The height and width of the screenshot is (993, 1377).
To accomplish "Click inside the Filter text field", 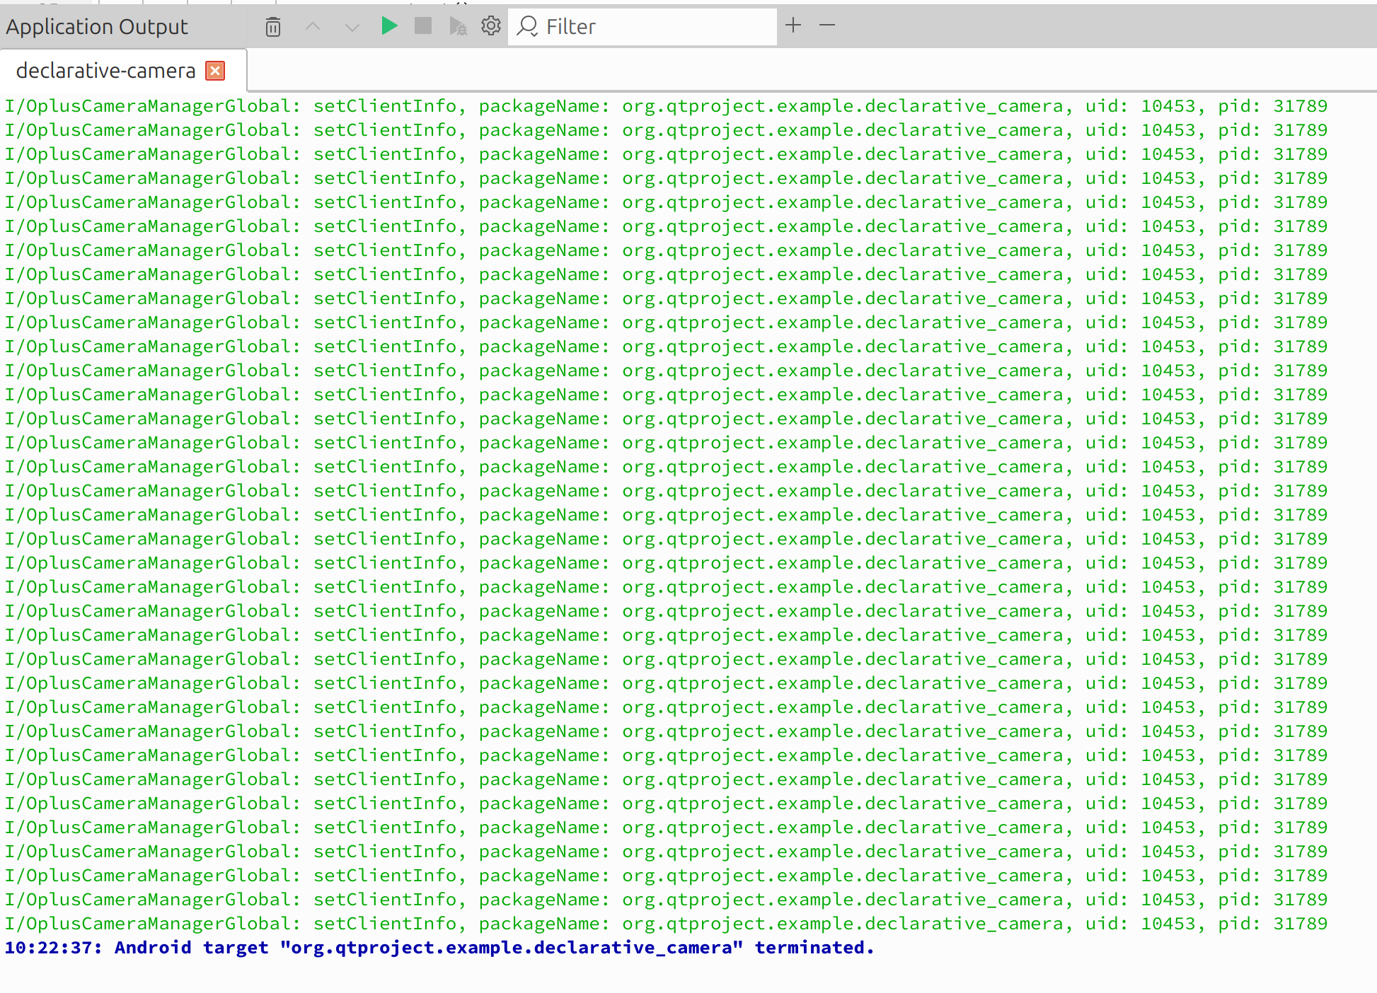I will pyautogui.click(x=658, y=27).
